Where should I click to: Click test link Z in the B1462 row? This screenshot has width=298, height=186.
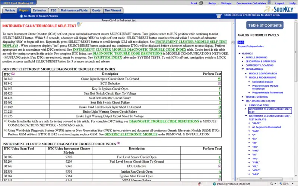click(220, 103)
